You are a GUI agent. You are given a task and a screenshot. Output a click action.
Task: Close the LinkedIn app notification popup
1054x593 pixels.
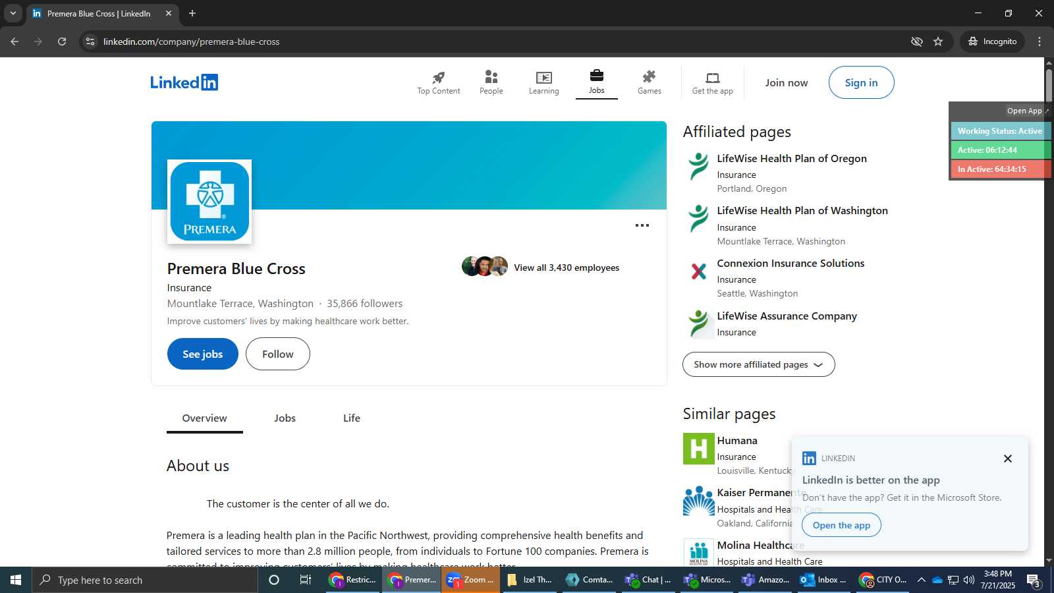pos(1007,459)
